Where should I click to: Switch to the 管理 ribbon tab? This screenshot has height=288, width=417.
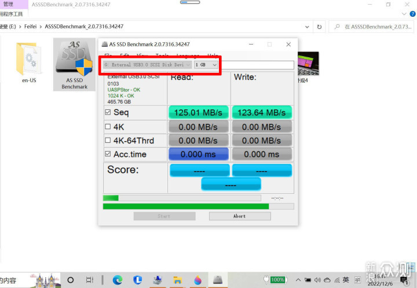8,4
